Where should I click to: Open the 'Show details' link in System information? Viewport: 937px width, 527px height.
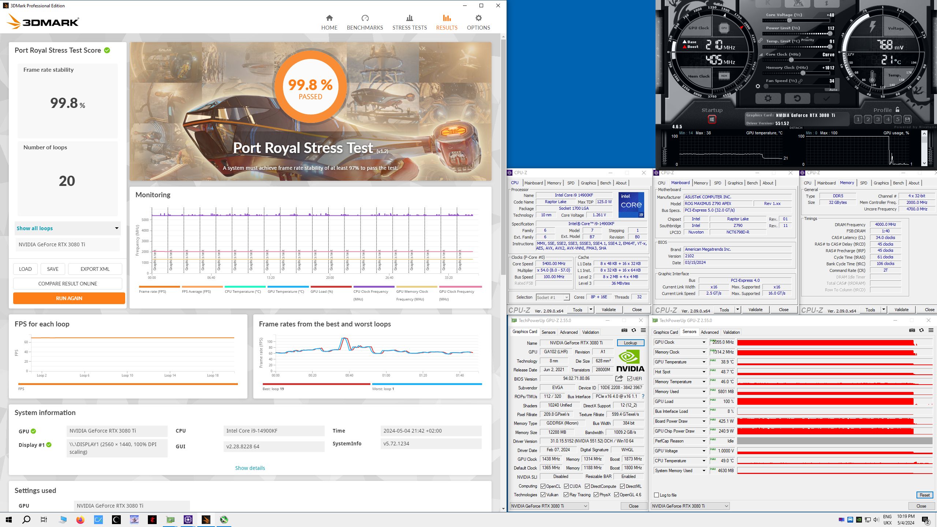tap(250, 468)
